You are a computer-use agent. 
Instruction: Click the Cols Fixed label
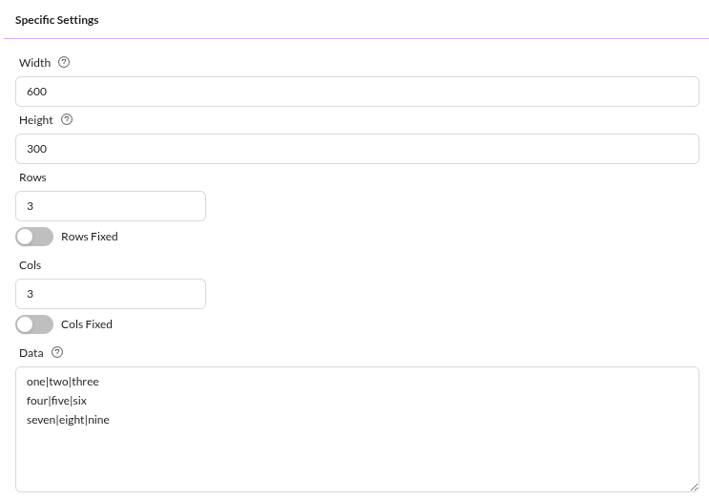[x=87, y=324]
